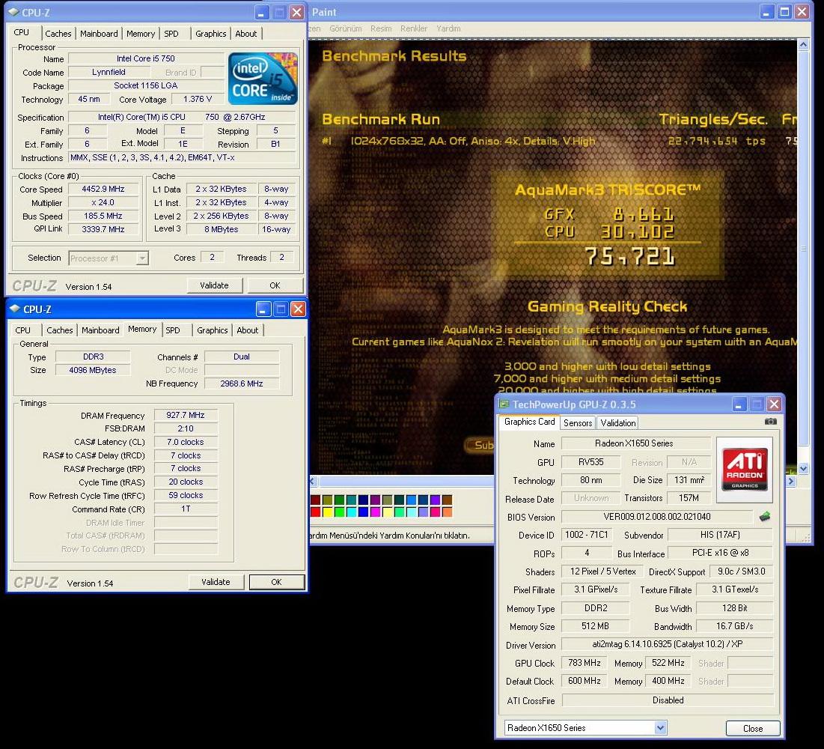The height and width of the screenshot is (749, 824).
Task: Click the Command Rate value 1T
Action: tap(186, 509)
